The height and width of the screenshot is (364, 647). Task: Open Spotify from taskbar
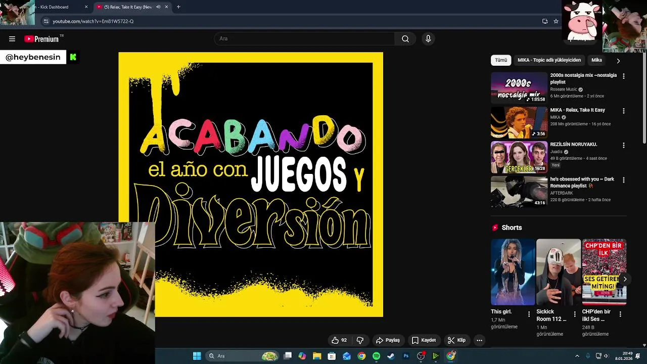coord(376,356)
